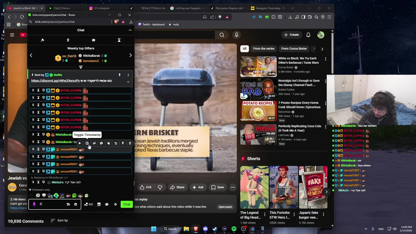Open more actions ellipsis under video
The width and height of the screenshot is (416, 234).
pos(233,187)
